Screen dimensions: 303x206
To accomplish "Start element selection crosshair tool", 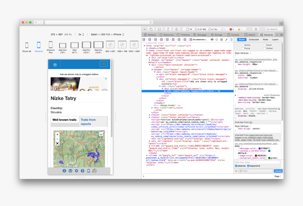I will [x=256, y=29].
